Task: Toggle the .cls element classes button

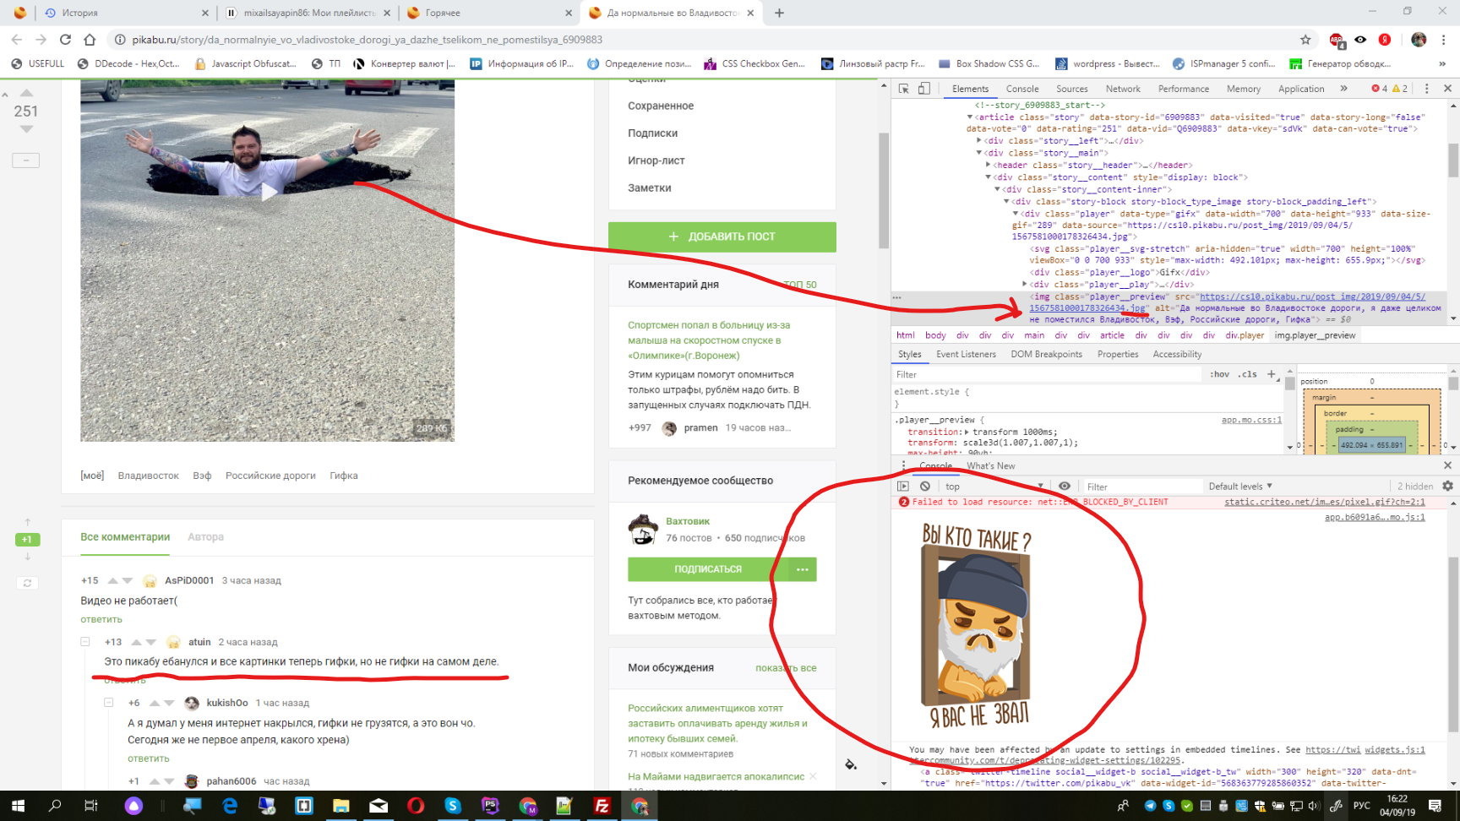Action: pyautogui.click(x=1247, y=374)
